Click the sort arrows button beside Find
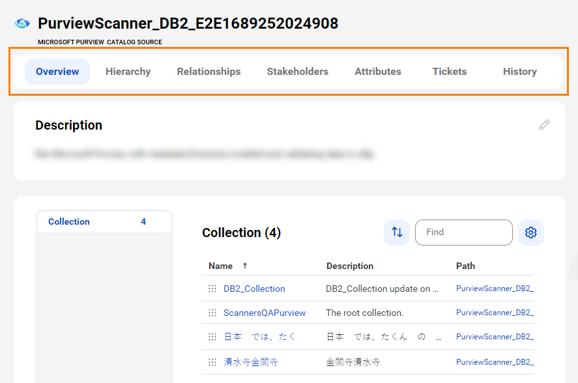 click(x=397, y=233)
